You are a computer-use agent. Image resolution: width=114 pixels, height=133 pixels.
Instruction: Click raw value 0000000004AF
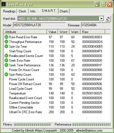92,79
